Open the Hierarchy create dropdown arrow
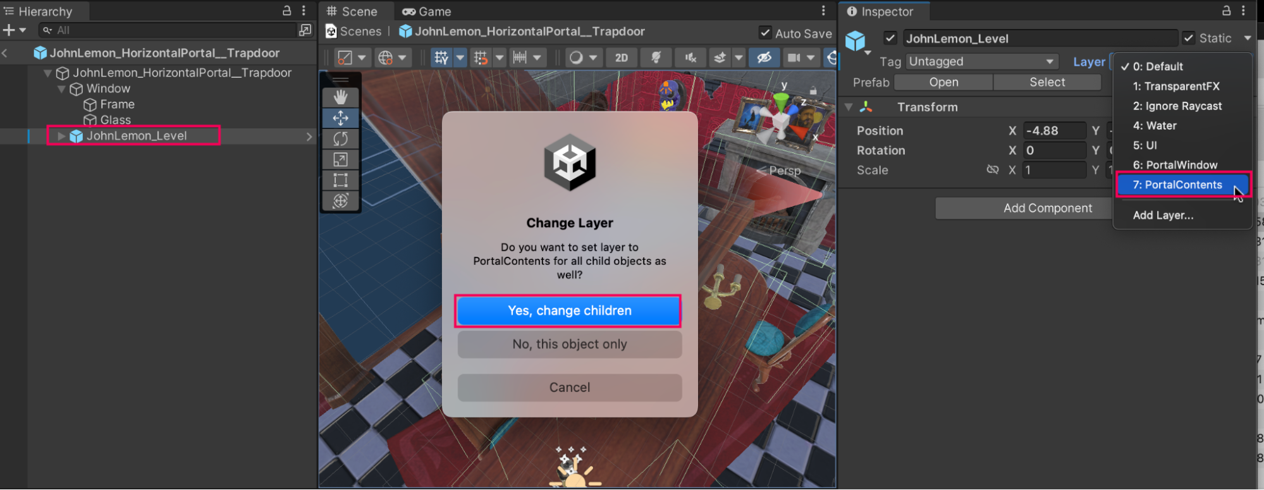Viewport: 1264px width, 490px height. click(23, 30)
